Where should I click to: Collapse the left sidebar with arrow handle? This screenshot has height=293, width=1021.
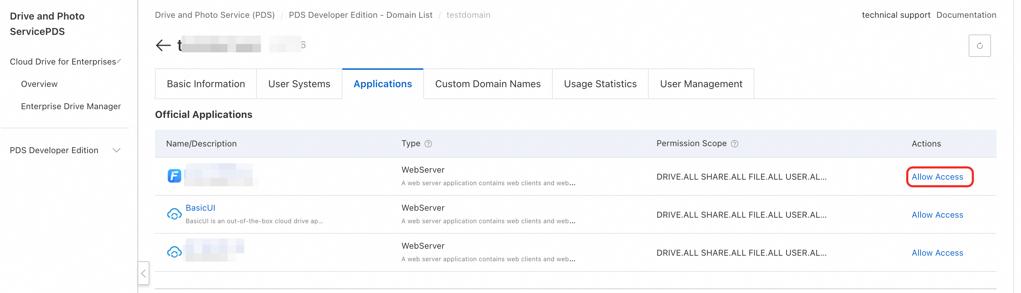tap(143, 273)
